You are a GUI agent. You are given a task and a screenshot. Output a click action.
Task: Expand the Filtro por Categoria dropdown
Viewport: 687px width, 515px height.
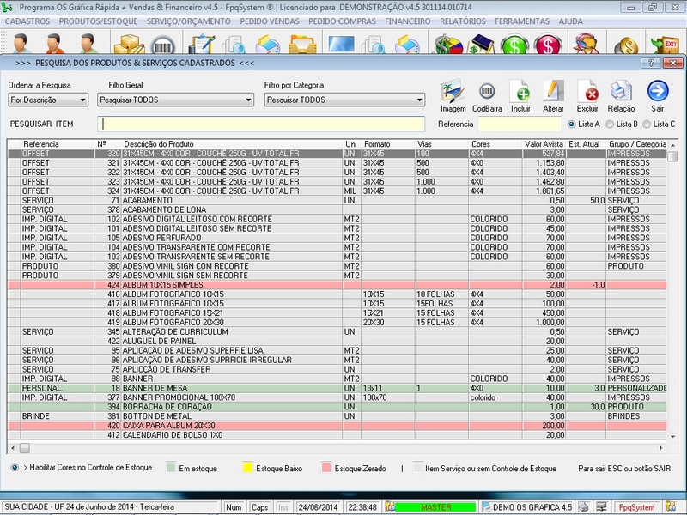(x=418, y=100)
